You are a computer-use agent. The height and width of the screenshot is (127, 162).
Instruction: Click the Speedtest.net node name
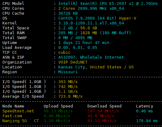coord(18,111)
